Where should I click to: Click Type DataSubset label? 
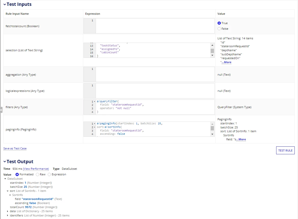coord(65,169)
